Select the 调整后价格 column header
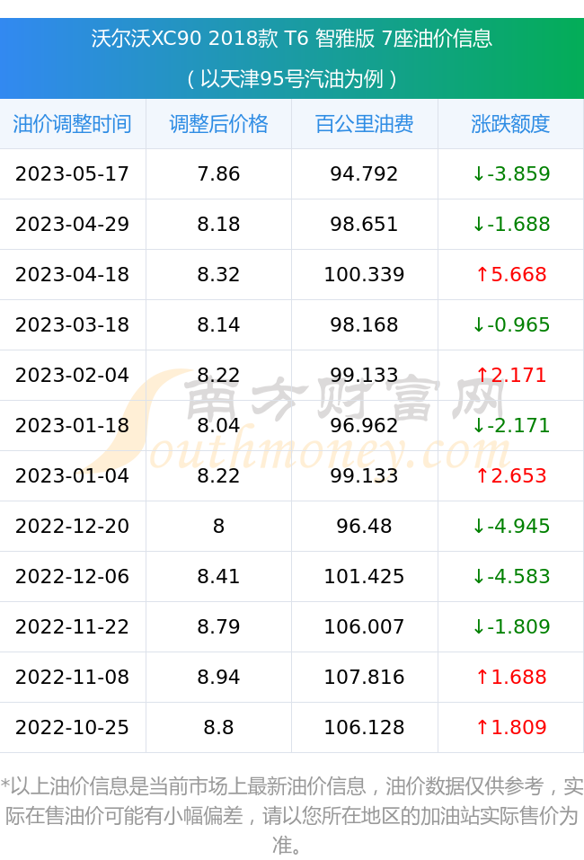The image size is (584, 860). coord(218,124)
